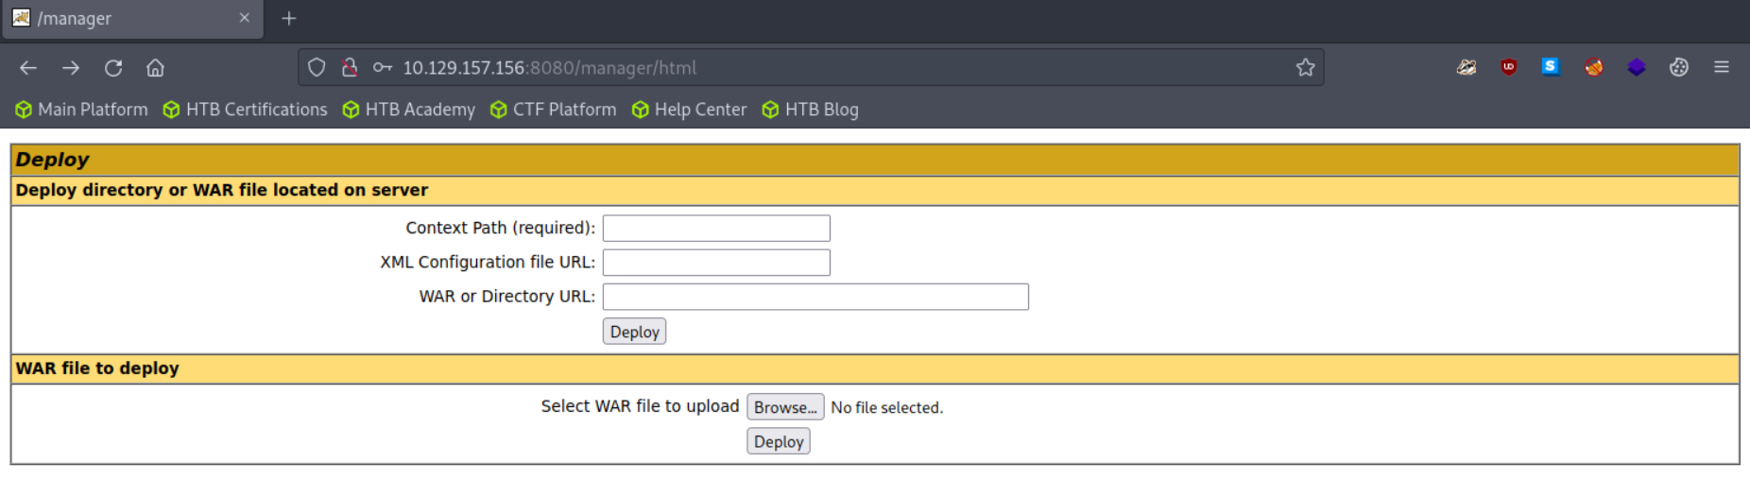Open the blue S extension icon
1750x479 pixels.
1551,66
